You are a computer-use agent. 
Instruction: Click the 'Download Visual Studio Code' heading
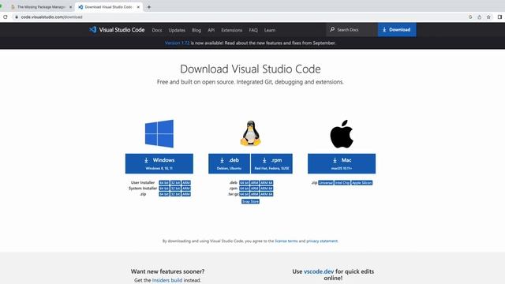point(250,69)
